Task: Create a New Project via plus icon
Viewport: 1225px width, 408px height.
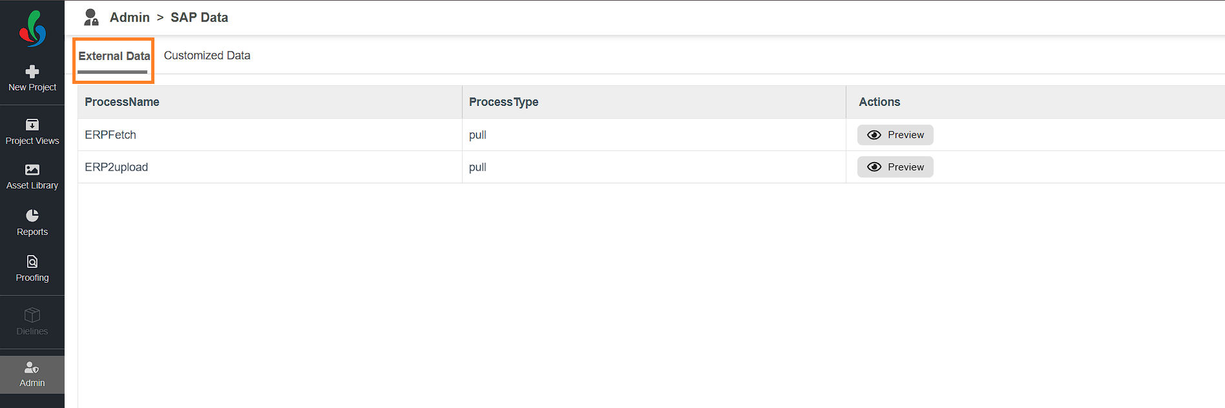Action: pos(32,72)
